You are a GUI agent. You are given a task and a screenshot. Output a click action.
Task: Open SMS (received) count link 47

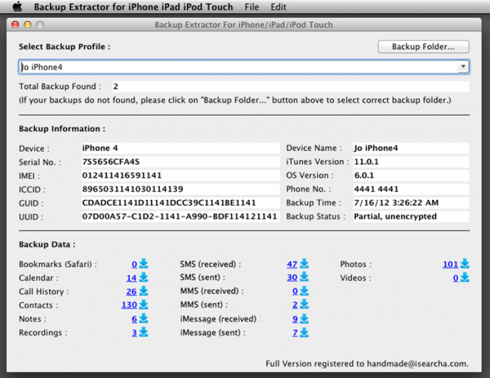click(x=292, y=264)
